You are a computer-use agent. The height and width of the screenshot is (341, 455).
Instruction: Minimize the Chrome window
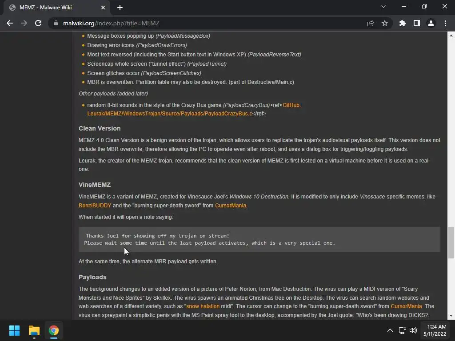pyautogui.click(x=403, y=6)
